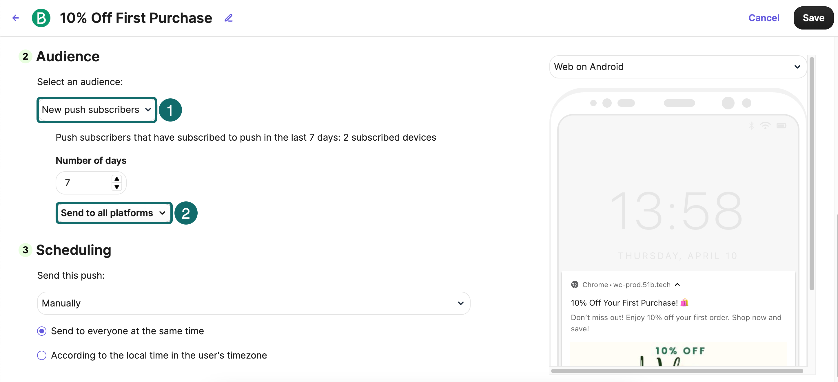Open Send to all platforms dropdown
Image resolution: width=838 pixels, height=382 pixels.
point(114,213)
